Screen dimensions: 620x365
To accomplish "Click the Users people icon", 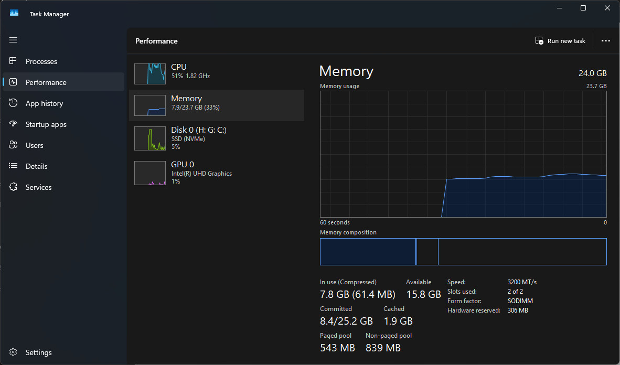I will coord(13,145).
